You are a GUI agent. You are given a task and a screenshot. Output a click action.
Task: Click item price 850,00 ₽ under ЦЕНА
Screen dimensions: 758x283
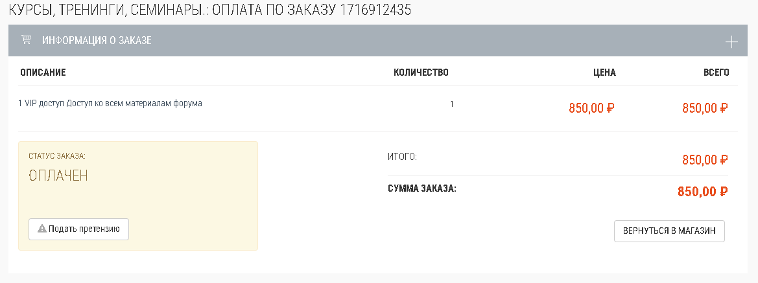click(591, 108)
